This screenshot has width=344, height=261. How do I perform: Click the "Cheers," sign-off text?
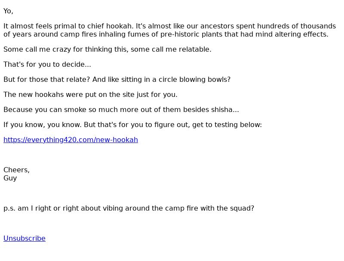[x=16, y=170]
